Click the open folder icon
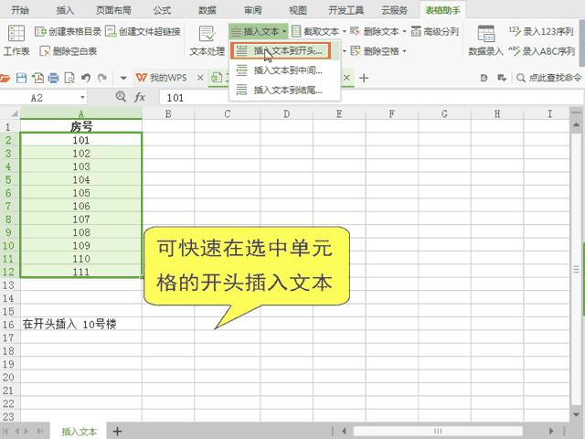Image resolution: width=585 pixels, height=439 pixels. (x=5, y=78)
